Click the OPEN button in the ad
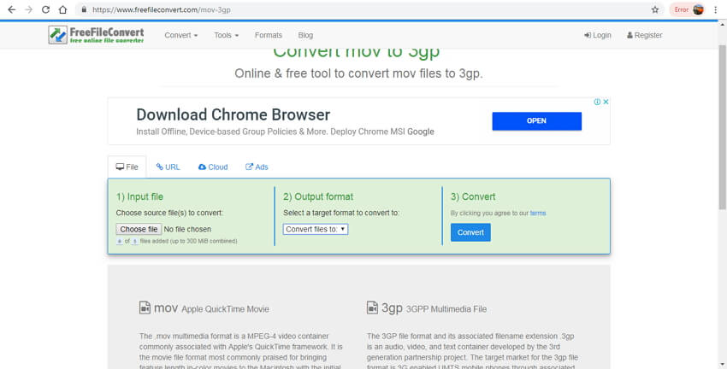The image size is (727, 369). [x=536, y=120]
